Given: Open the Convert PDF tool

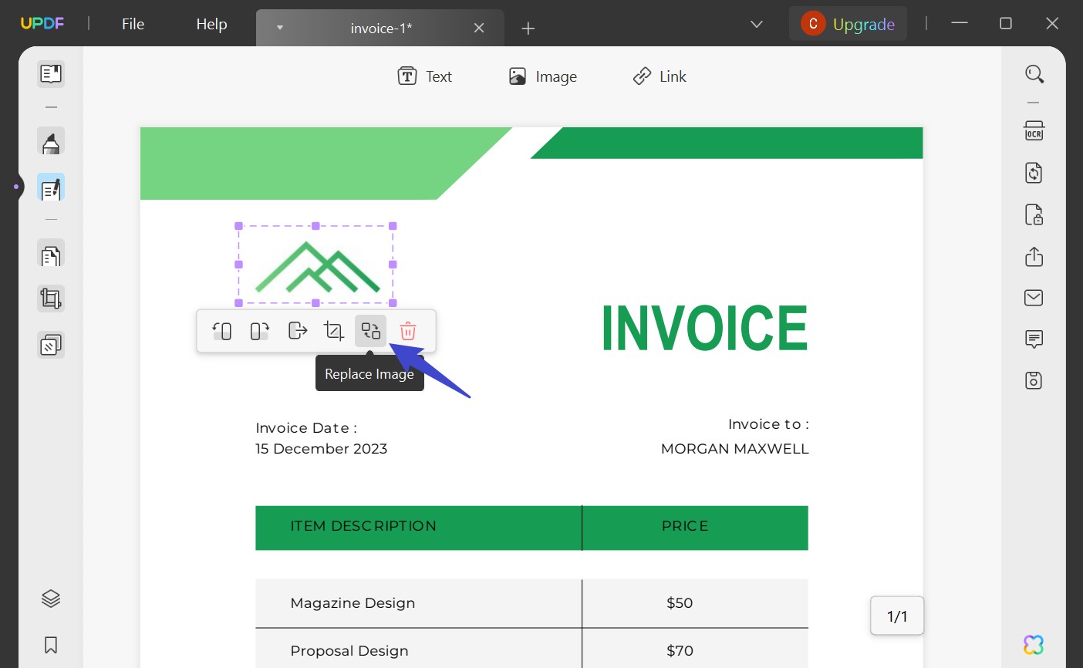Looking at the screenshot, I should [x=1034, y=172].
